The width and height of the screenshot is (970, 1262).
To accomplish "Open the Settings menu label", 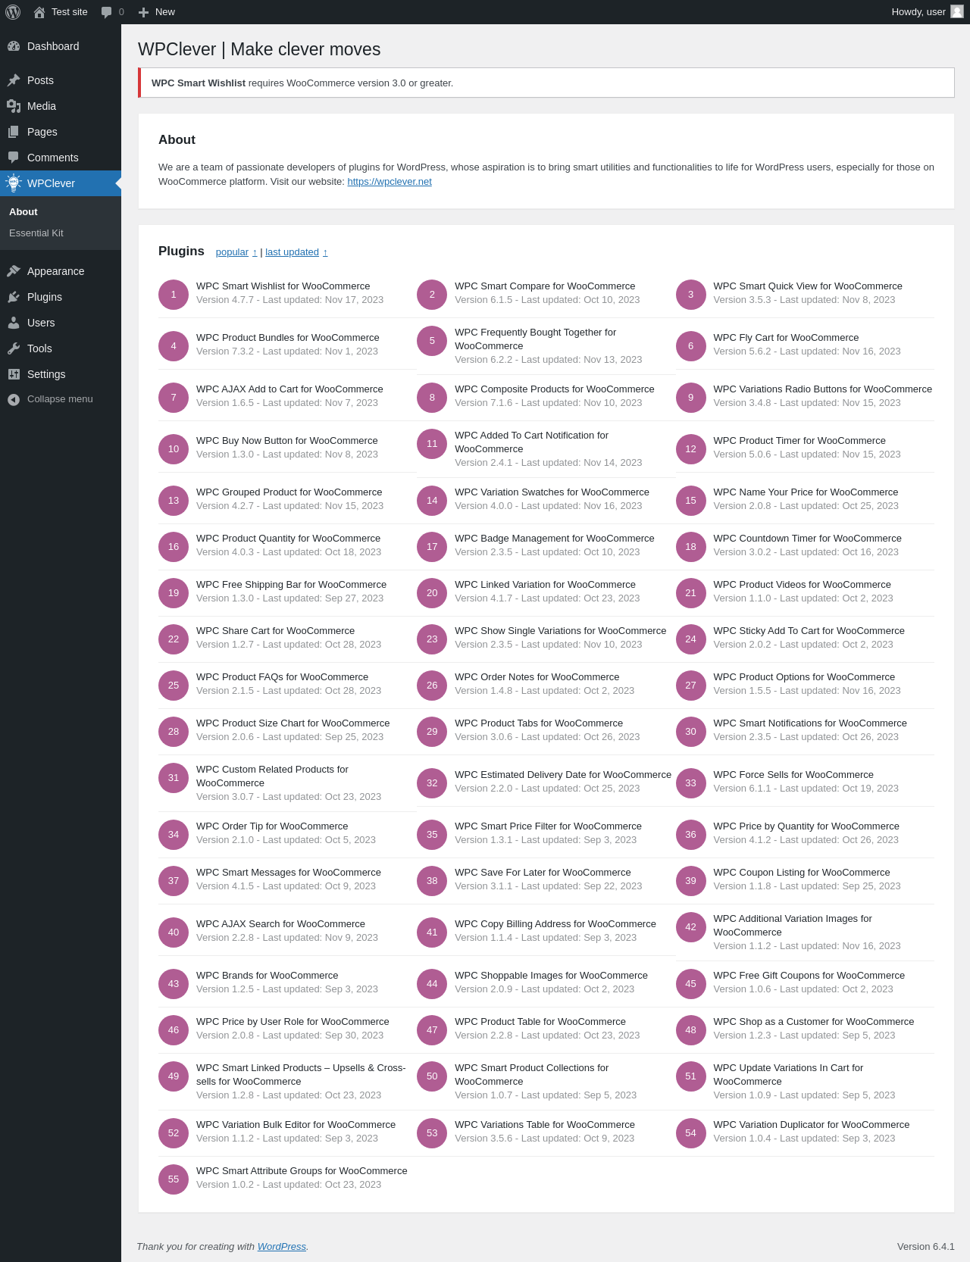I will [46, 374].
